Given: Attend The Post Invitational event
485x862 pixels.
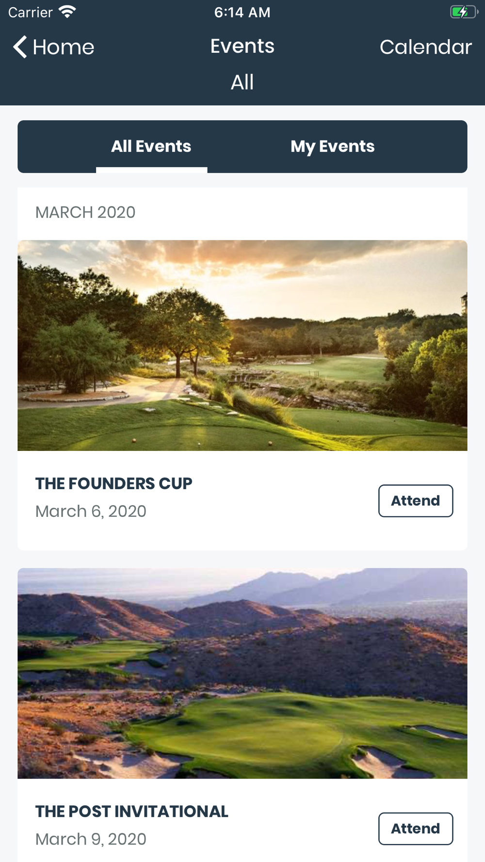Looking at the screenshot, I should [x=416, y=829].
